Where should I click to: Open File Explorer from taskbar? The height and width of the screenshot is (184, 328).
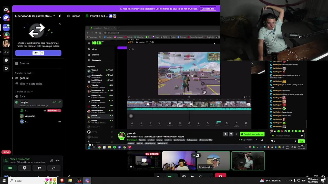(70, 181)
